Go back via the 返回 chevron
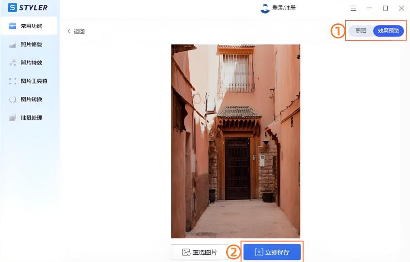The height and width of the screenshot is (262, 410). tap(69, 31)
